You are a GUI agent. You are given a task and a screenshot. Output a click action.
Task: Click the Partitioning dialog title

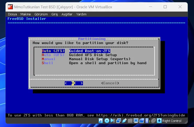pyautogui.click(x=92, y=39)
